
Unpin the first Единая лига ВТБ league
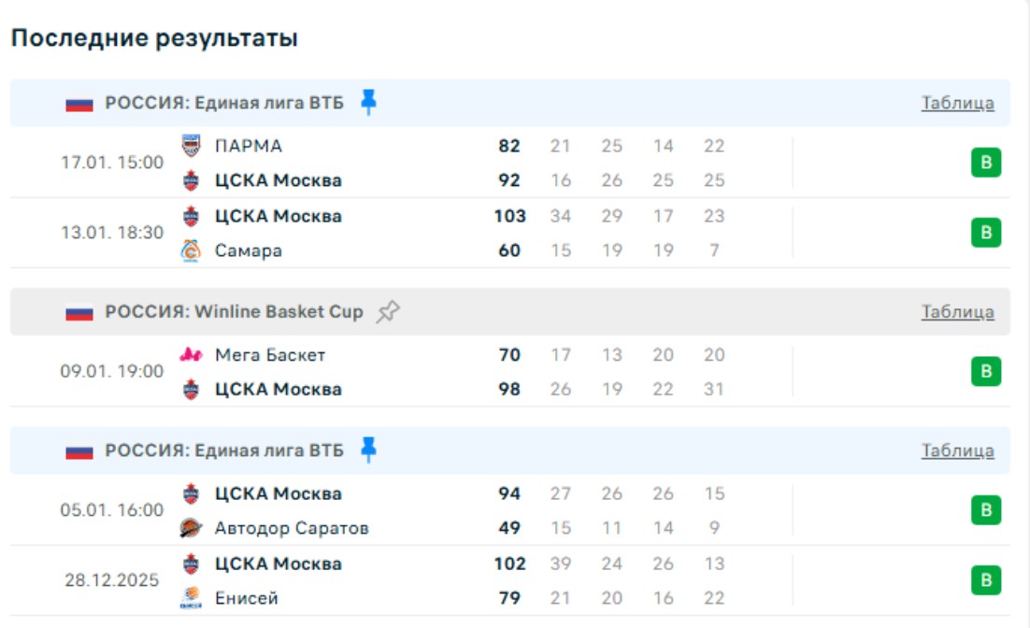click(369, 102)
